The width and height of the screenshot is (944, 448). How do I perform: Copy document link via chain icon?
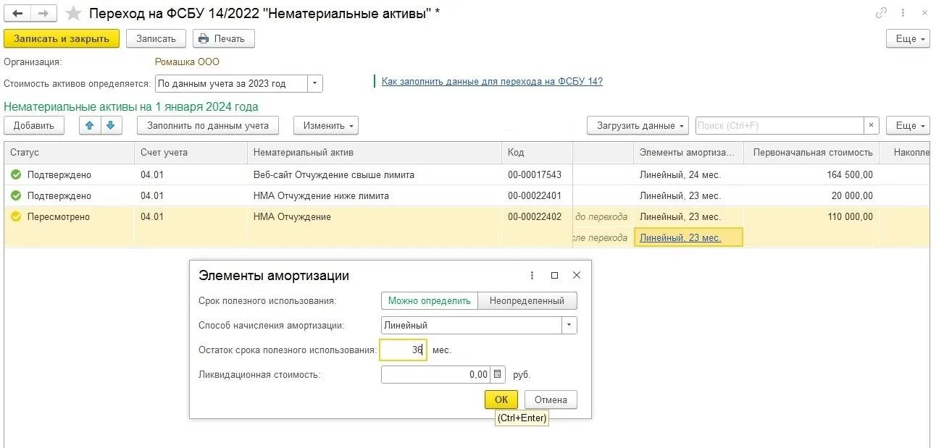881,12
